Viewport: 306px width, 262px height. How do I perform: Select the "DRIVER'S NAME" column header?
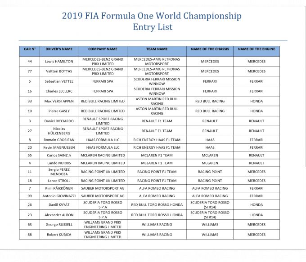click(58, 49)
